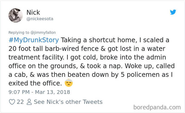This screenshot has height=113, width=185.
Task: Open the @jimmyfallon mention link
Action: pyautogui.click(x=43, y=32)
